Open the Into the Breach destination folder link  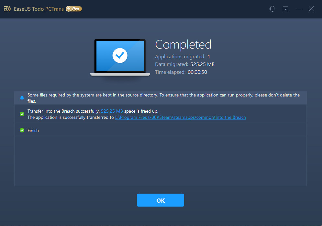tap(180, 117)
